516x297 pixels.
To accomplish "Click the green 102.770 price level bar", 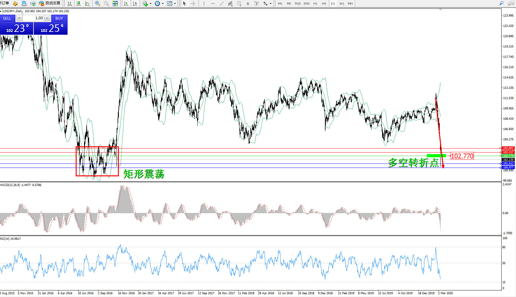I will tap(436, 156).
